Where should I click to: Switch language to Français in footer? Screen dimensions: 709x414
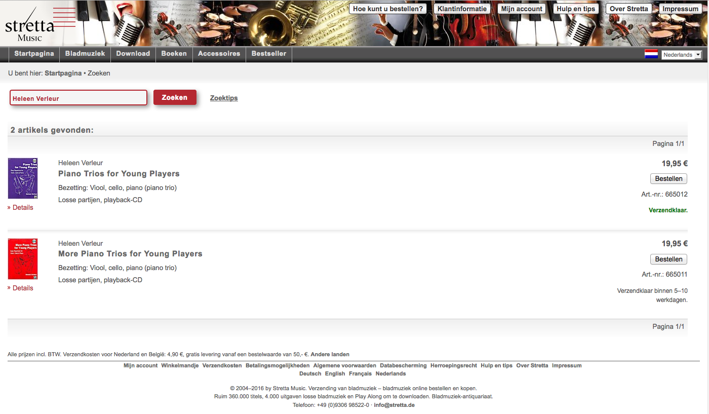pyautogui.click(x=360, y=373)
